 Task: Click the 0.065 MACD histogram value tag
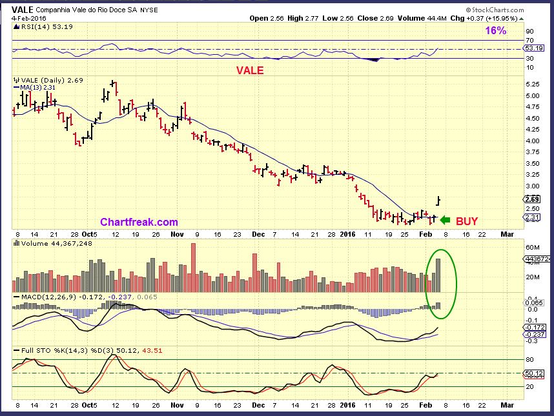click(x=534, y=302)
